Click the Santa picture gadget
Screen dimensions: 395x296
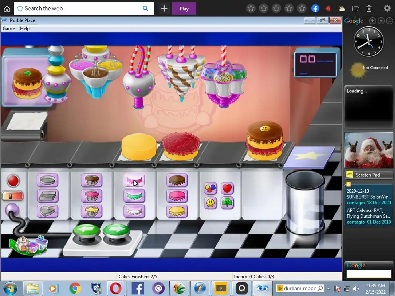pos(369,150)
